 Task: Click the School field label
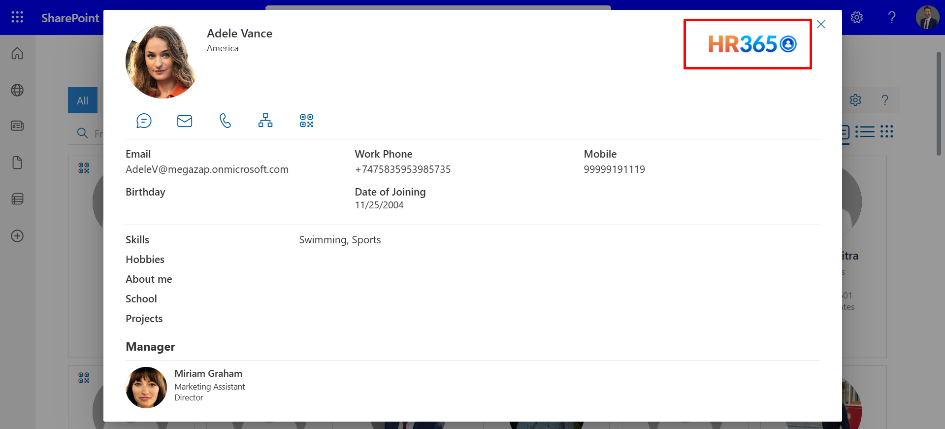[141, 299]
